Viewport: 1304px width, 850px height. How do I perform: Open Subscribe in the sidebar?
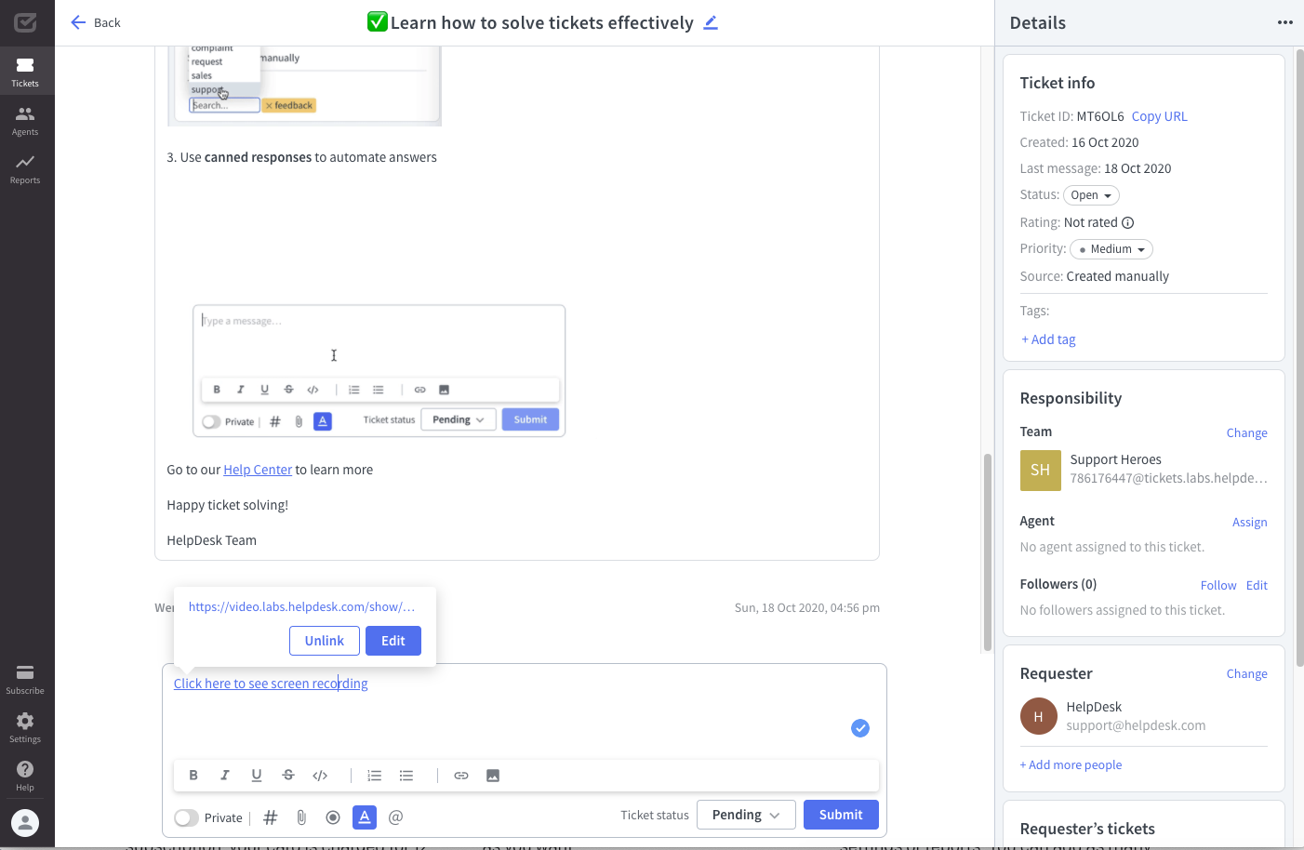pyautogui.click(x=25, y=679)
